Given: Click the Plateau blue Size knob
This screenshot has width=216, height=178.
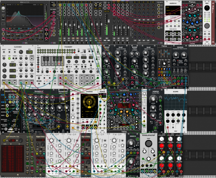Looking at the screenshot, I should [x=187, y=22].
